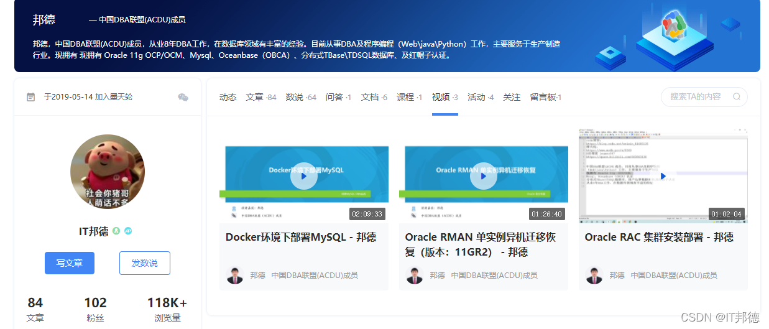Viewport: 769px width, 329px height.
Task: Play the Docker环境下部署MySQL video
Action: point(303,175)
